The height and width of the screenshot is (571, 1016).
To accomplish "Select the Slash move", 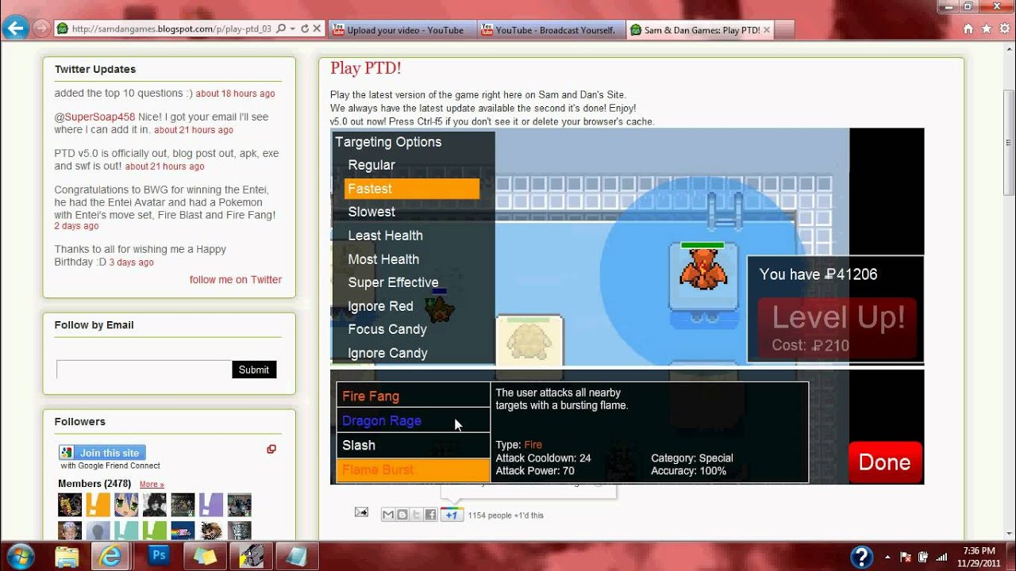I will coord(414,445).
